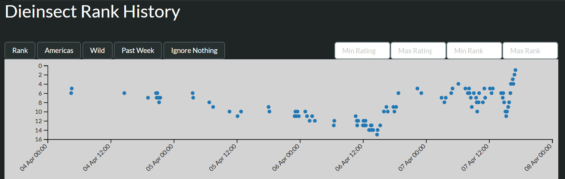Activate the Max Rank input field
Screen dimensions: 565x179
(530, 51)
